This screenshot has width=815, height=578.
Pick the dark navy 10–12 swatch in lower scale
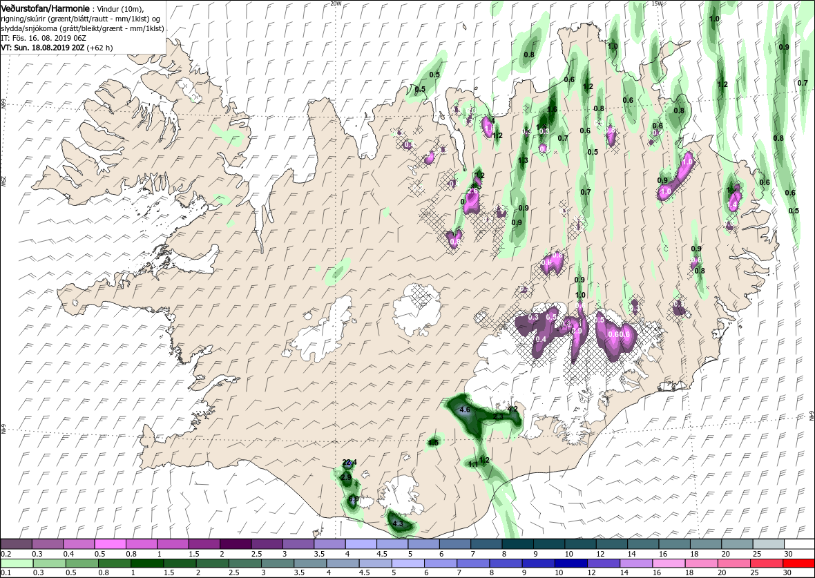[x=570, y=563]
